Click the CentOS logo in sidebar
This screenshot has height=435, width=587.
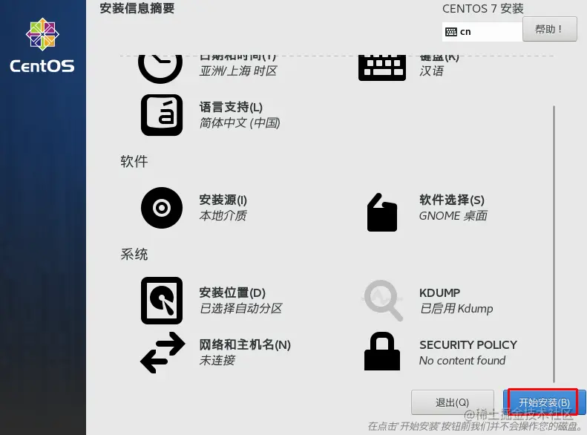click(x=42, y=45)
